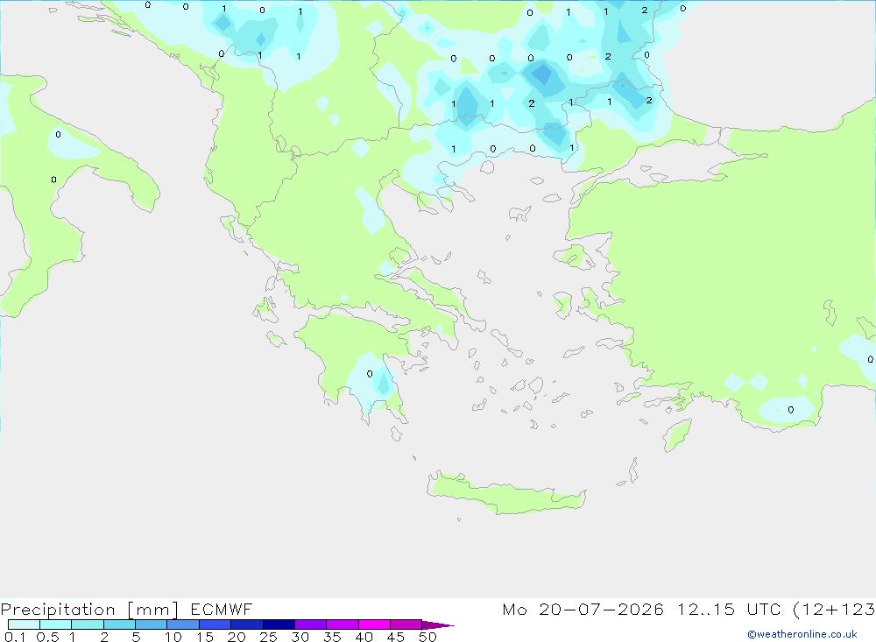Viewport: 876px width, 642px height.
Task: Select the date 'Mo 20-07-2026' text
Action: click(x=583, y=609)
